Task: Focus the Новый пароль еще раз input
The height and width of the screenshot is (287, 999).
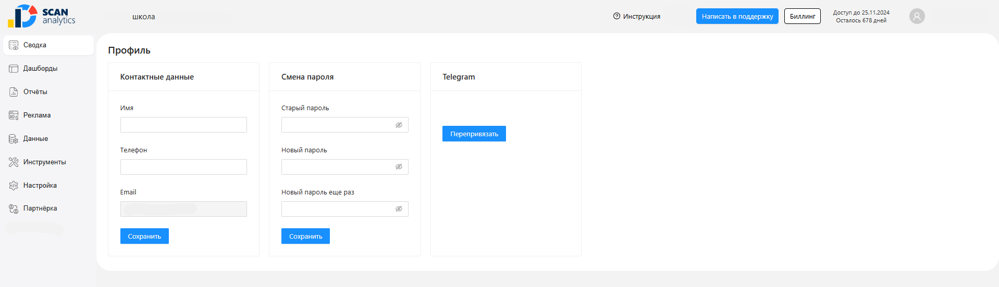Action: point(344,209)
